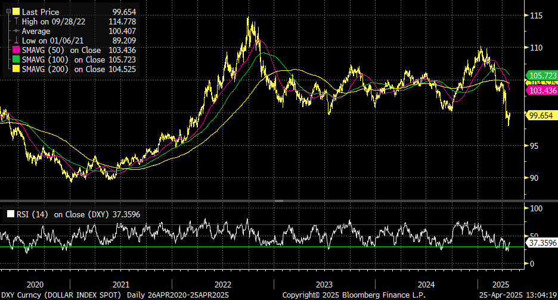The width and height of the screenshot is (558, 300).
Task: Select the yellow SMAVG (200) legend swatch
Action: coord(16,69)
